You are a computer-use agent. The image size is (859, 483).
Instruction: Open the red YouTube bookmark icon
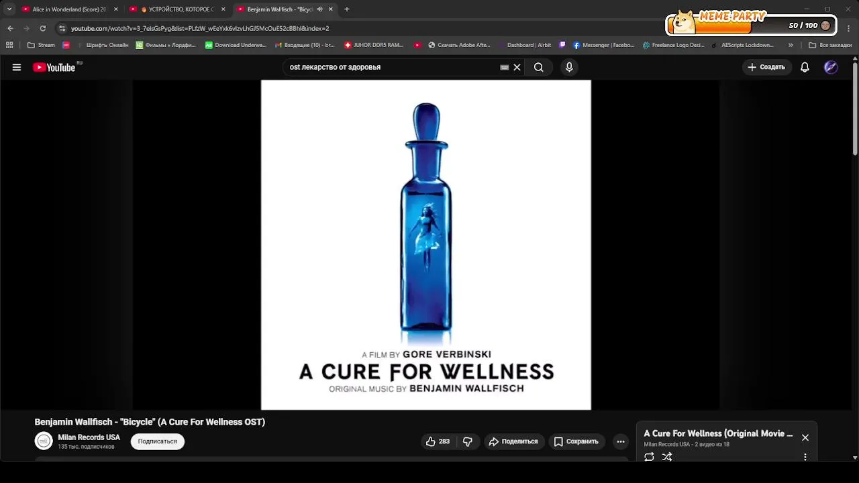coord(417,45)
